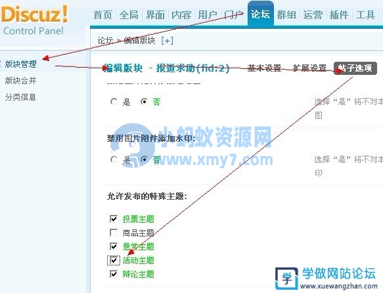Select 是 for 禁用图片附件添加水印
The image size is (383, 293).
pos(114,160)
